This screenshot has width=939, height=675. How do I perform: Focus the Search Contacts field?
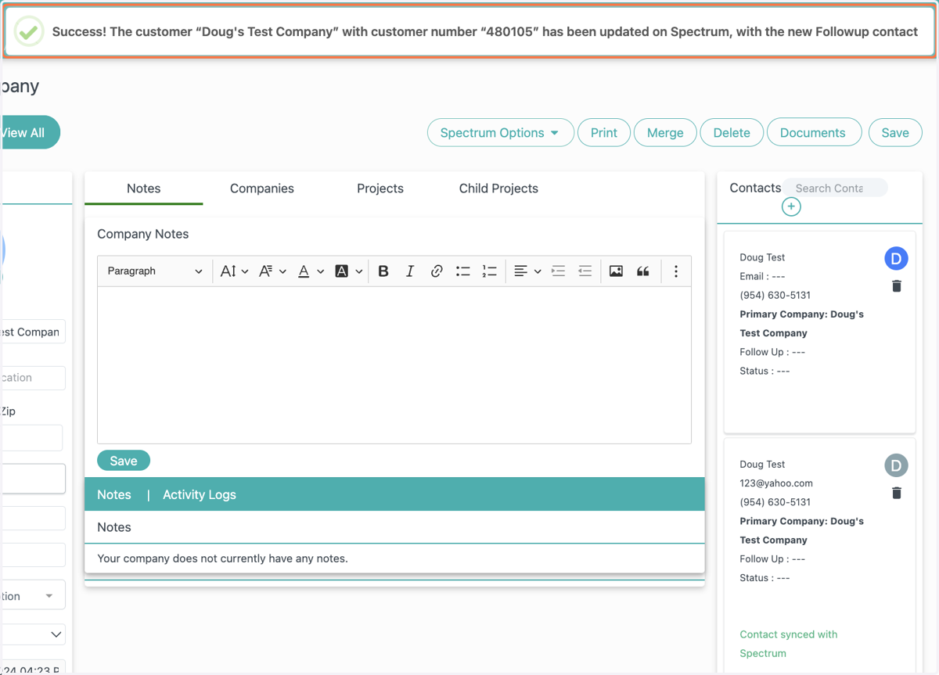click(836, 188)
